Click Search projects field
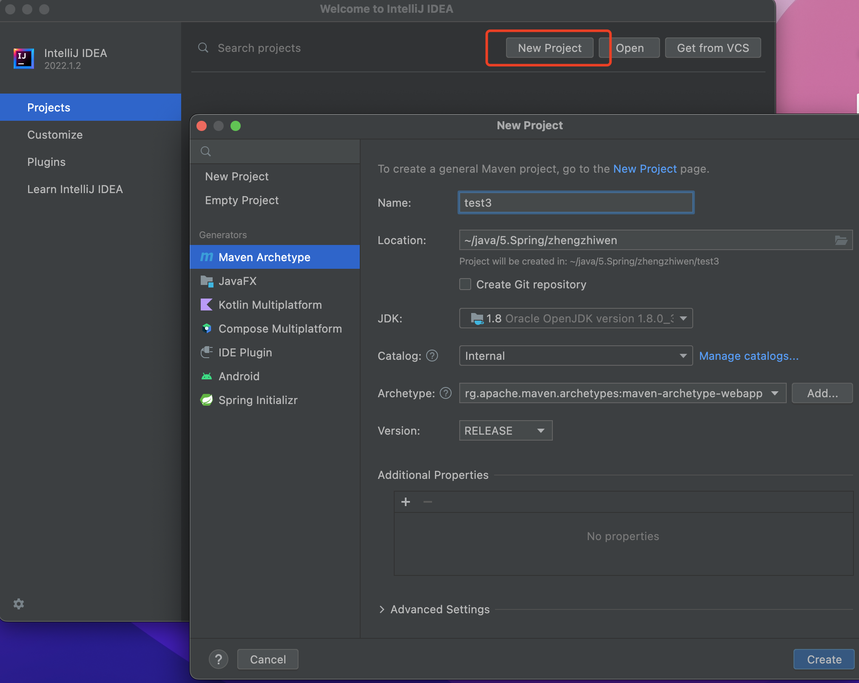This screenshot has height=683, width=859. click(x=259, y=48)
